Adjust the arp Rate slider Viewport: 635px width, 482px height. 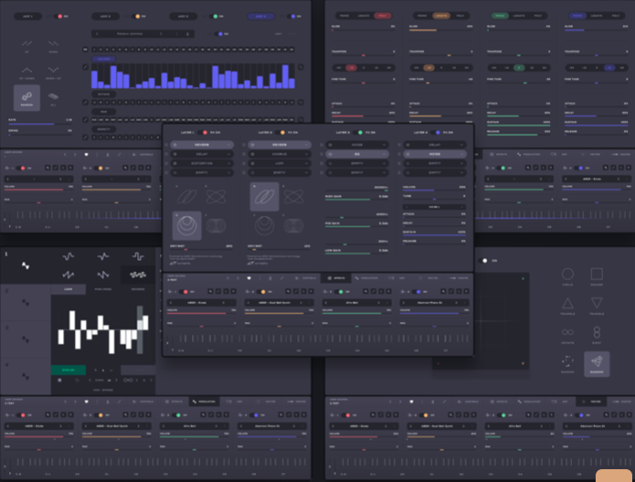(40, 123)
